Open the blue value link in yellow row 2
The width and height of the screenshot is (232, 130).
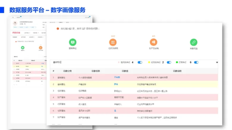[x=116, y=84]
